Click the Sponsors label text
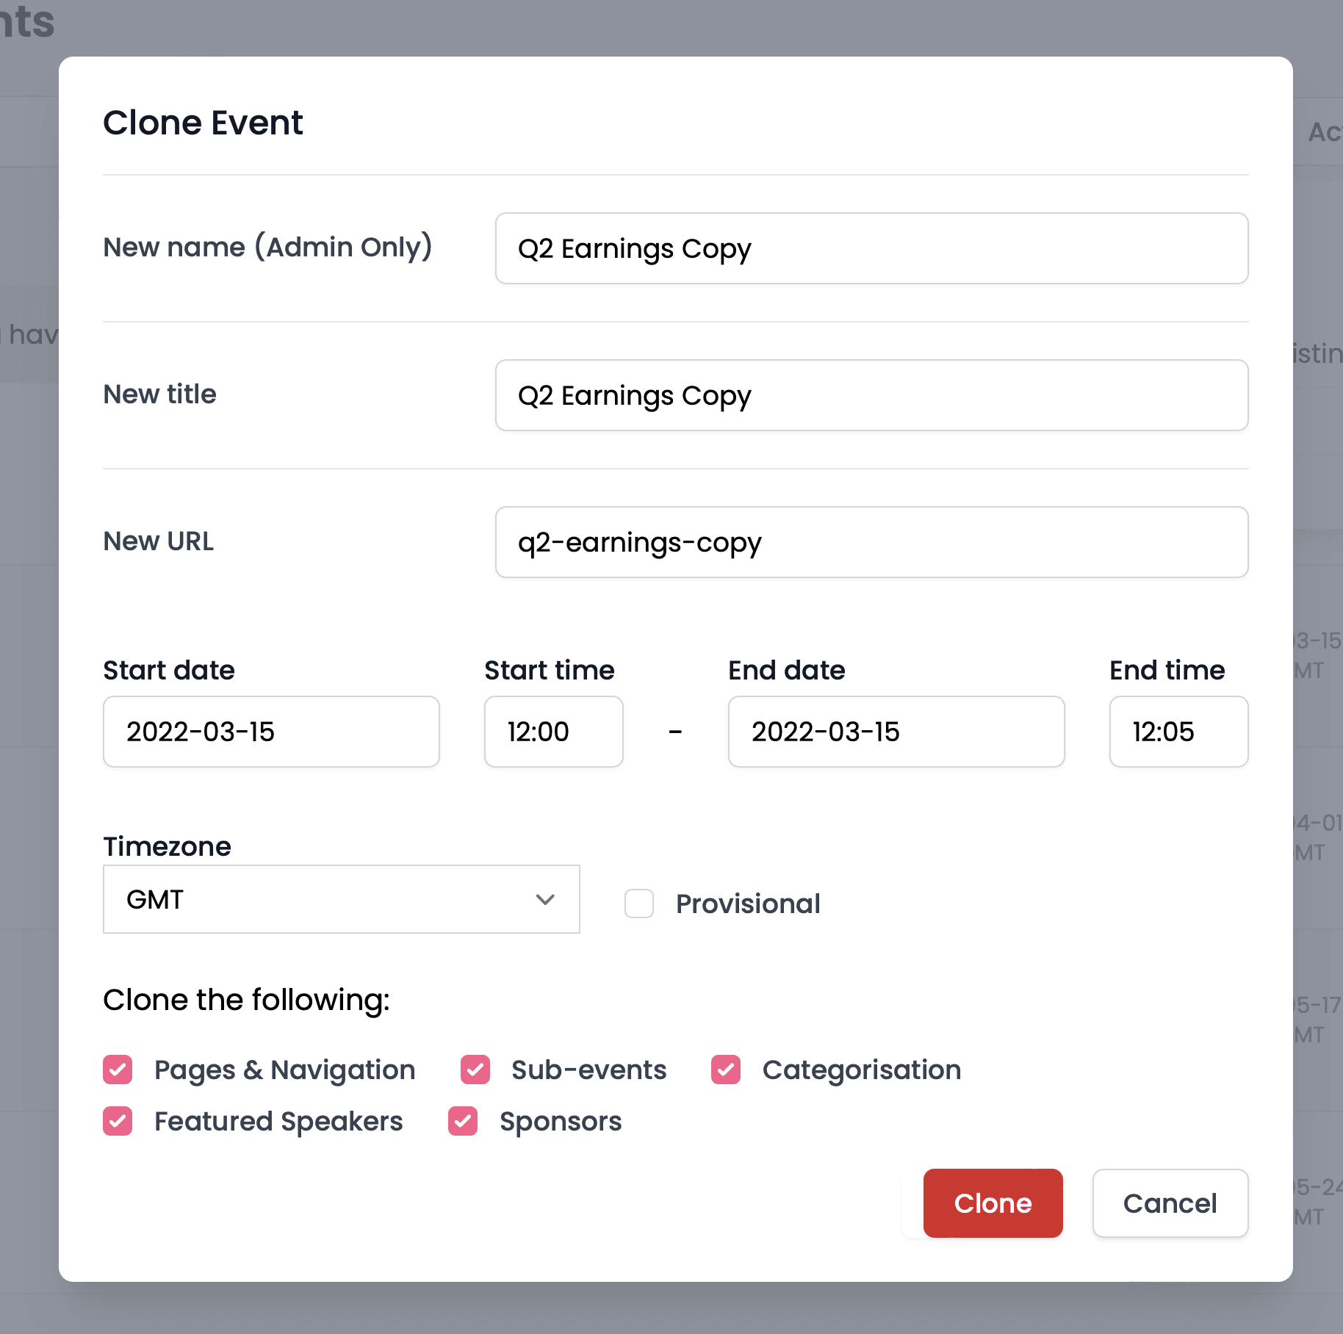The width and height of the screenshot is (1343, 1334). coord(561,1122)
